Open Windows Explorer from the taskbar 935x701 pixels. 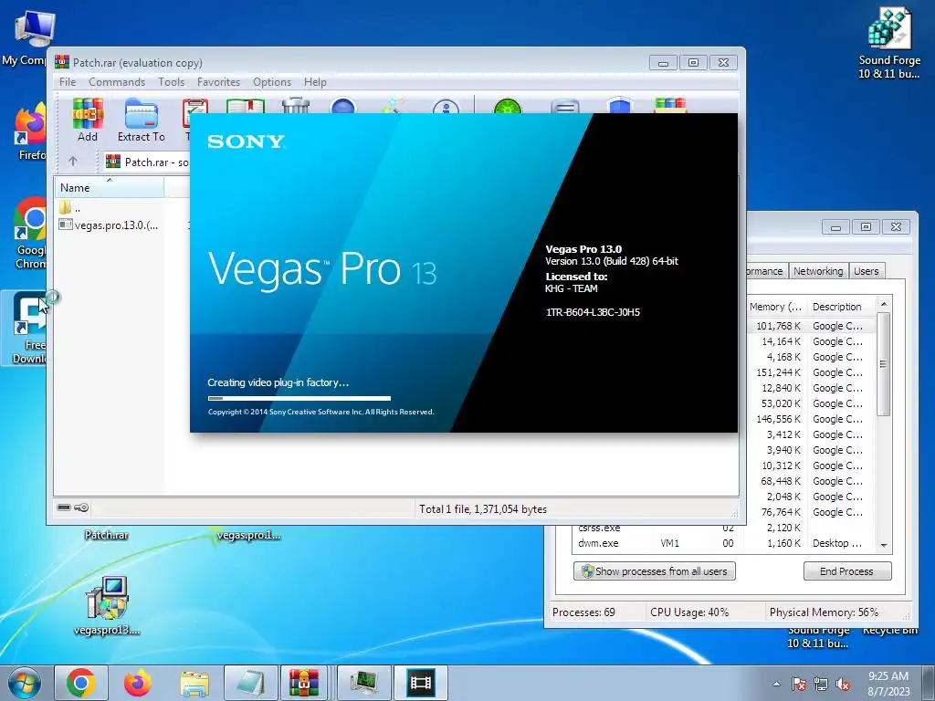pos(194,683)
